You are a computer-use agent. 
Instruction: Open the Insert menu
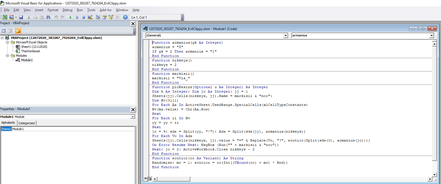(39, 10)
